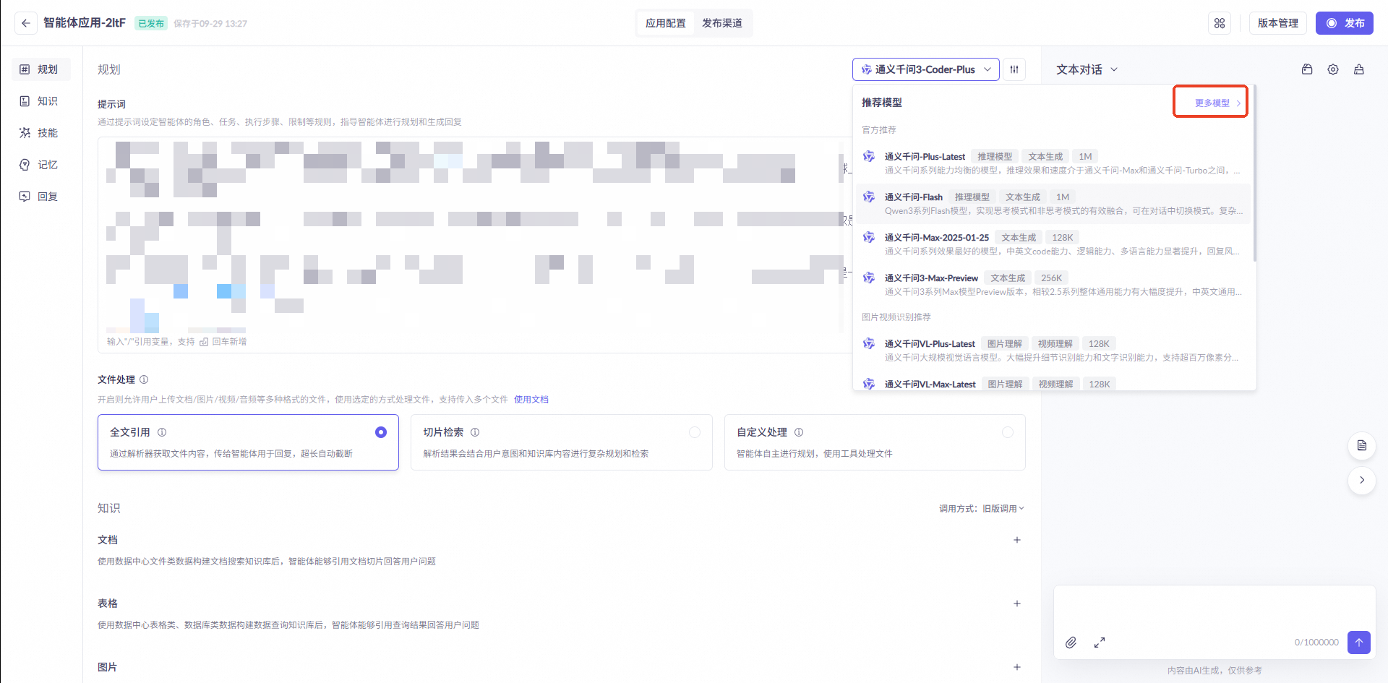Click the 发布 publish button
Viewport: 1388px width, 683px height.
(1345, 23)
